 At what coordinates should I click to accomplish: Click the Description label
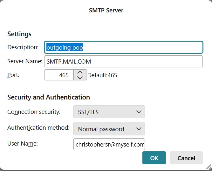[23, 47]
